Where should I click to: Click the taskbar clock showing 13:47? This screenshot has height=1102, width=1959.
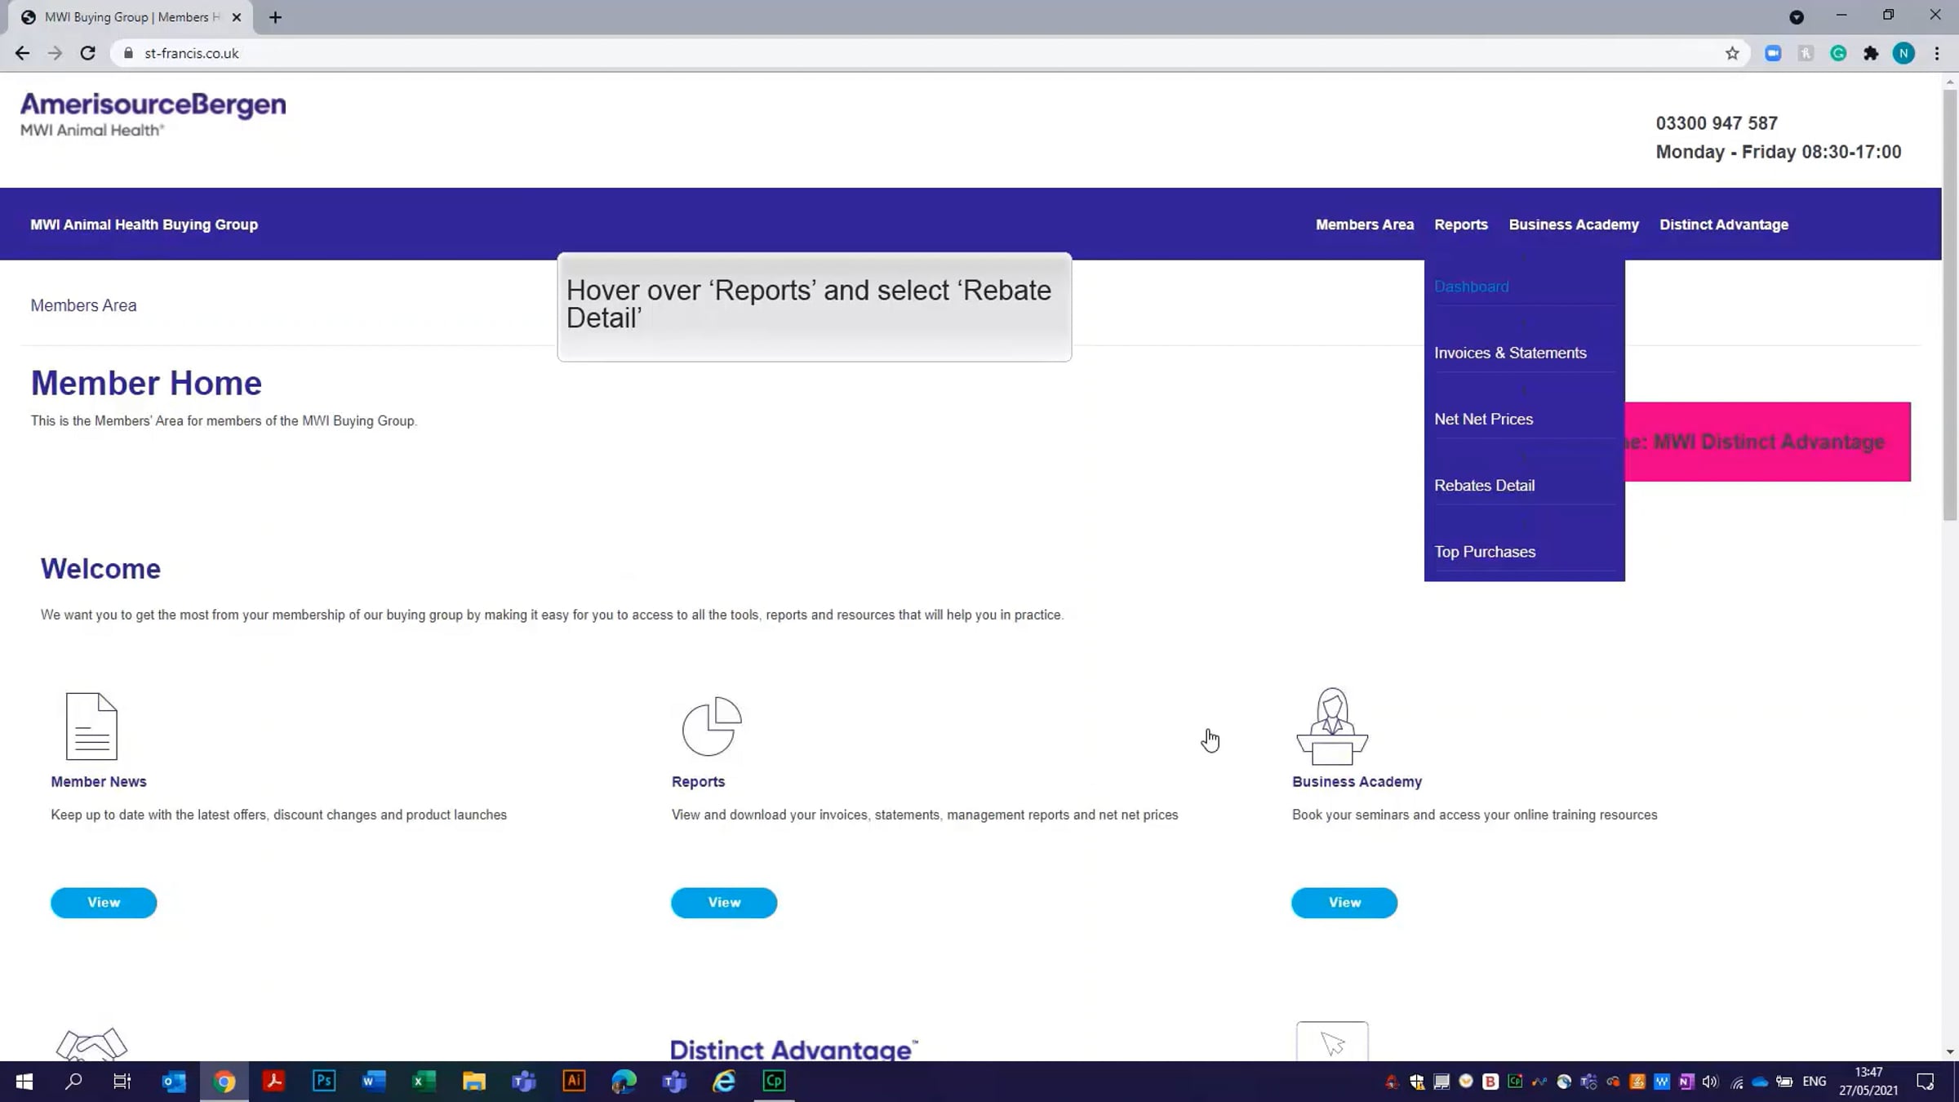click(1868, 1082)
